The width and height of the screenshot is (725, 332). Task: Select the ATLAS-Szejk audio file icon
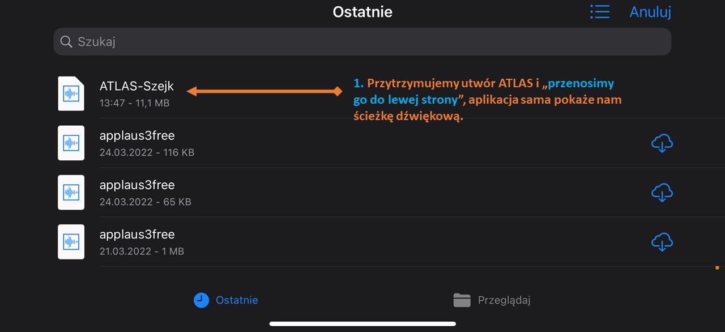pos(71,93)
